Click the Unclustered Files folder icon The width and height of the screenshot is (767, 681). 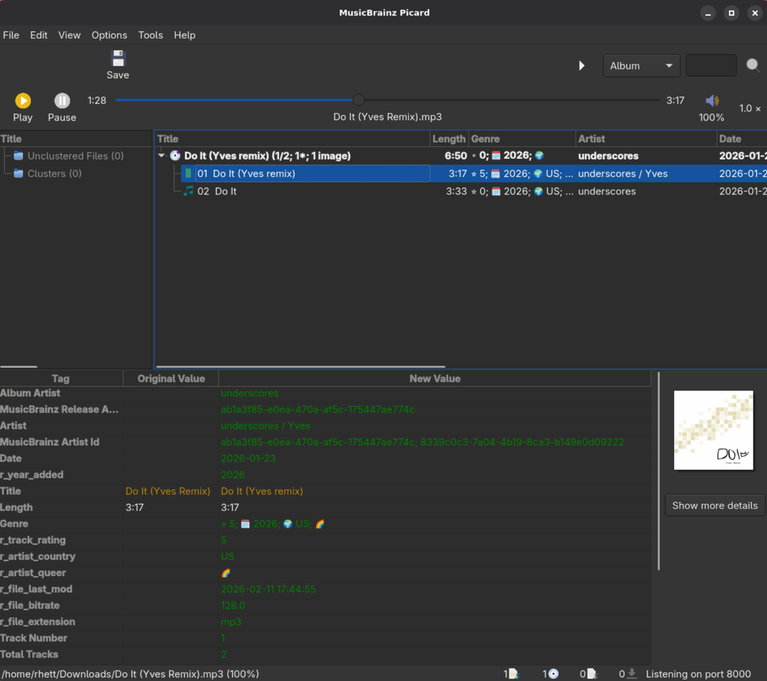[18, 156]
